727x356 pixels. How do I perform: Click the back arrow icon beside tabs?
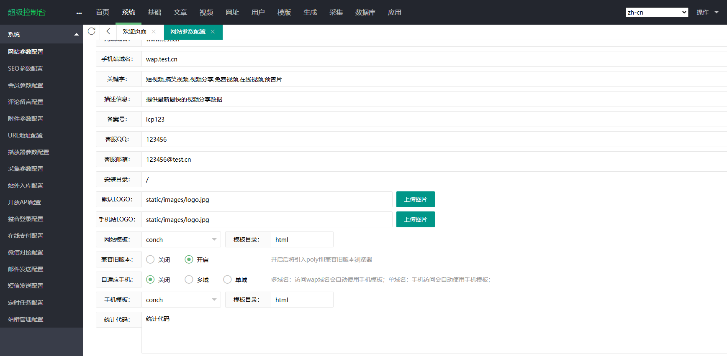pos(108,31)
